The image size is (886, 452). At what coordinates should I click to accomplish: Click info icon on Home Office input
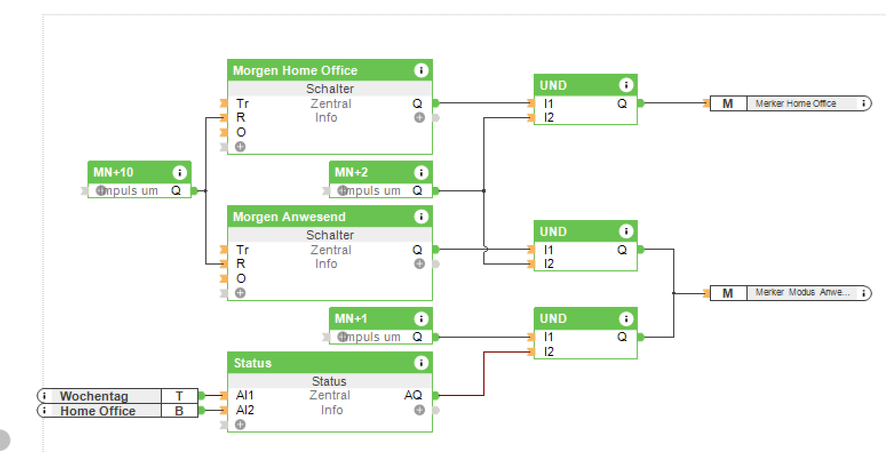(x=44, y=411)
